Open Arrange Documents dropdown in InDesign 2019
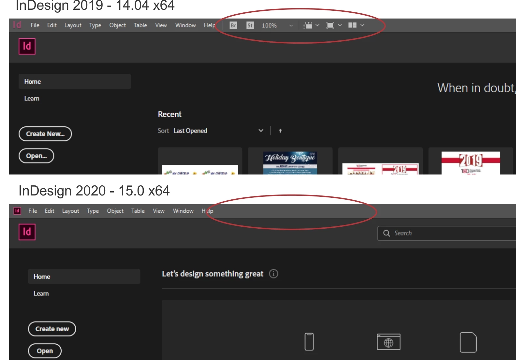Viewport: 516px width, 360px height. [x=356, y=25]
